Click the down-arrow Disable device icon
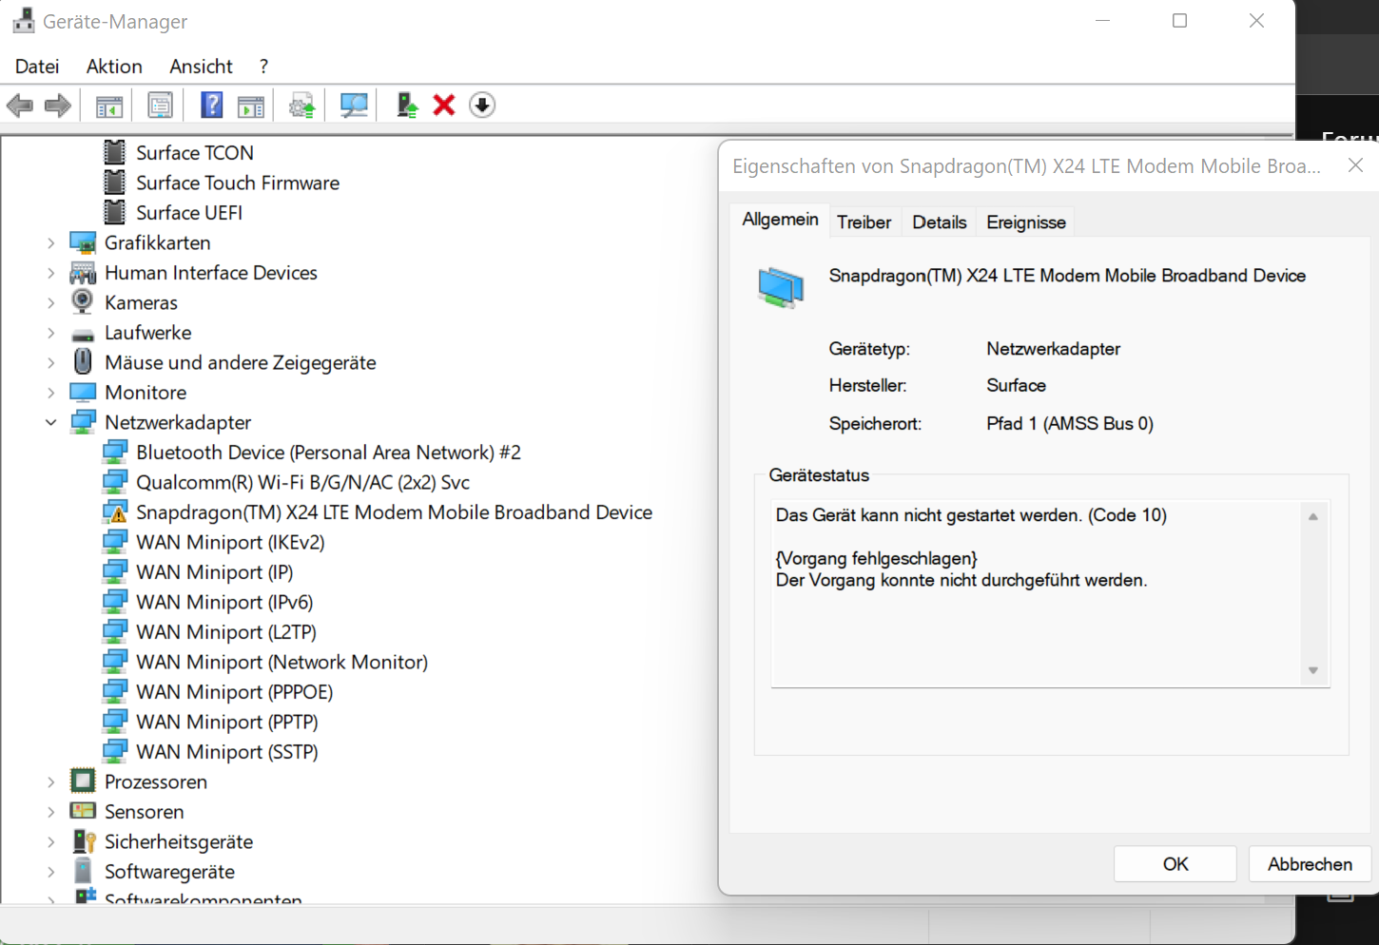This screenshot has height=945, width=1379. pos(482,106)
